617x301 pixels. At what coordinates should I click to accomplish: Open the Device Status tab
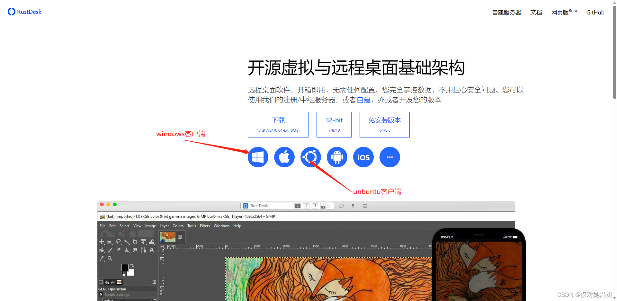tap(107, 282)
